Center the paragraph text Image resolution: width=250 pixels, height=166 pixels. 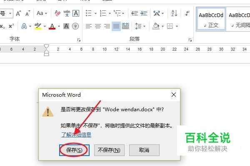(98, 26)
